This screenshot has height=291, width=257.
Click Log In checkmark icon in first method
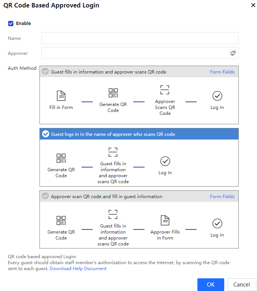point(217,96)
